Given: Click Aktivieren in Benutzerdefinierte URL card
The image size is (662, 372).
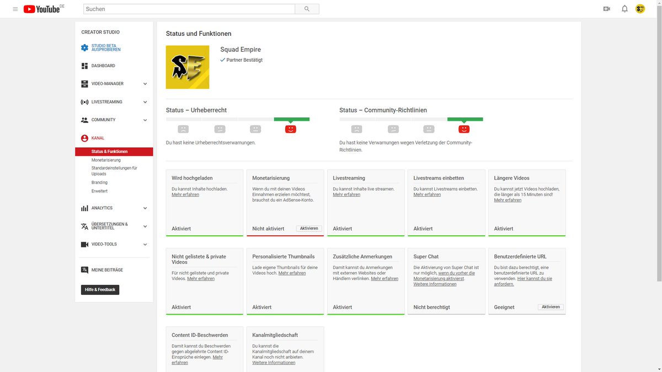Looking at the screenshot, I should 551,307.
